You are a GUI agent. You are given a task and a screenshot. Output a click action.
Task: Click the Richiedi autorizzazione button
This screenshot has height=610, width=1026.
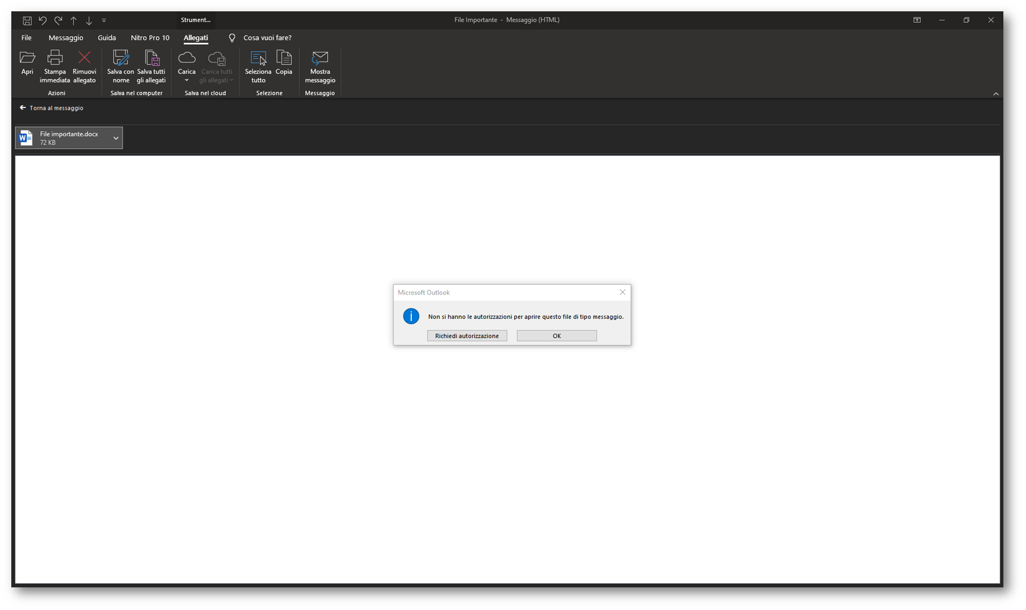point(467,335)
